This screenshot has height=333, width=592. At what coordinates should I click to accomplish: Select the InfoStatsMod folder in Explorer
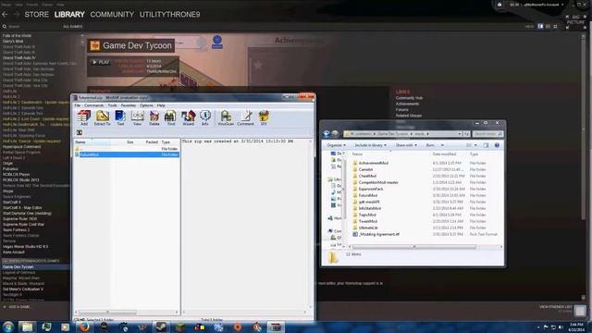[370, 208]
